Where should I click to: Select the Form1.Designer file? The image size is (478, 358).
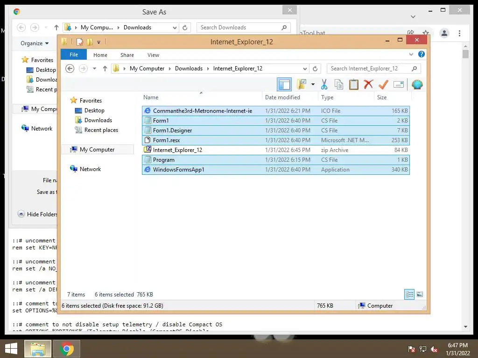275,131
